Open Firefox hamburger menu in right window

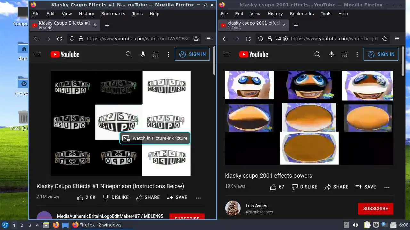pos(397,39)
